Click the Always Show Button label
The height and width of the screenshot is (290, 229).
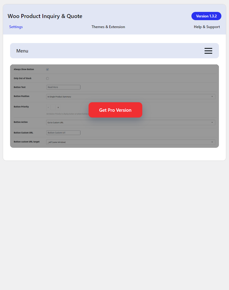pyautogui.click(x=24, y=69)
